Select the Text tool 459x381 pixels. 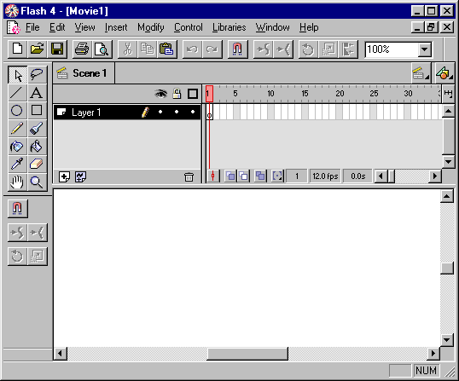[x=37, y=93]
